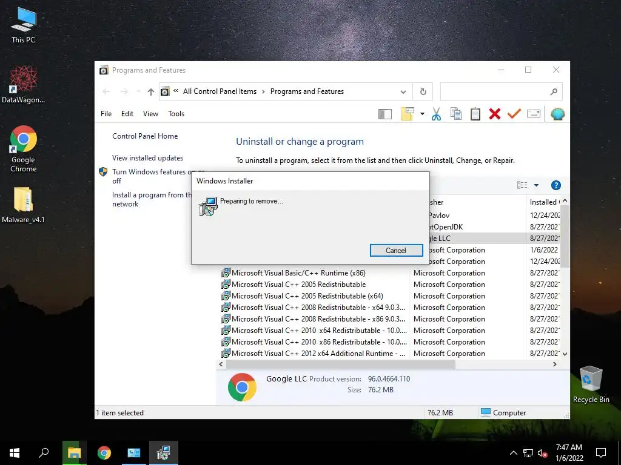Image resolution: width=621 pixels, height=465 pixels.
Task: Open the Recycle Bin
Action: 591,384
